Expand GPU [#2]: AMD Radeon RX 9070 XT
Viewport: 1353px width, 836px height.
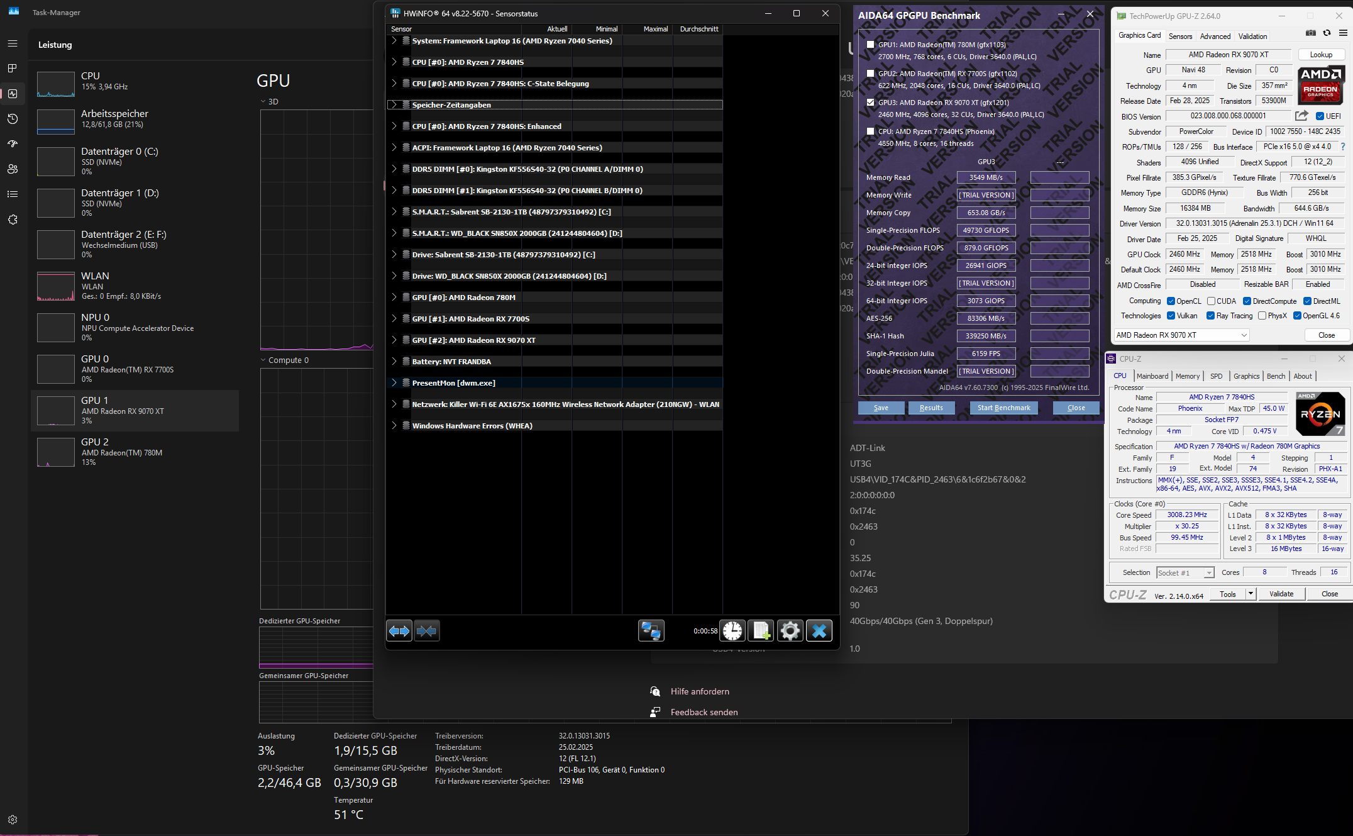pos(394,340)
